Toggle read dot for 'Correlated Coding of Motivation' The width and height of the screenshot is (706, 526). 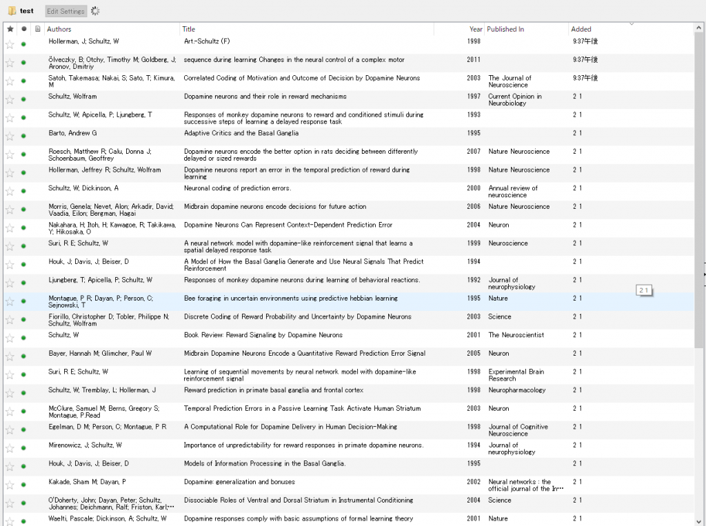[23, 81]
